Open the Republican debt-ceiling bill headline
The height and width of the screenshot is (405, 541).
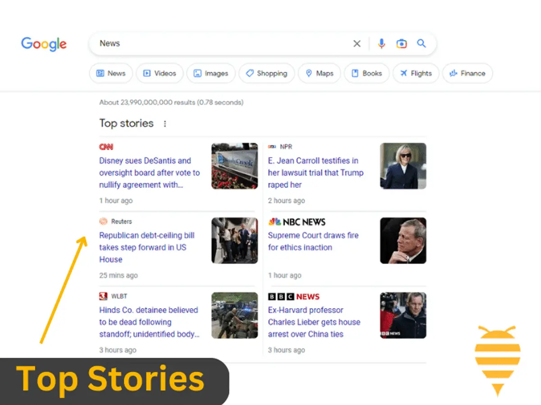pyautogui.click(x=147, y=247)
